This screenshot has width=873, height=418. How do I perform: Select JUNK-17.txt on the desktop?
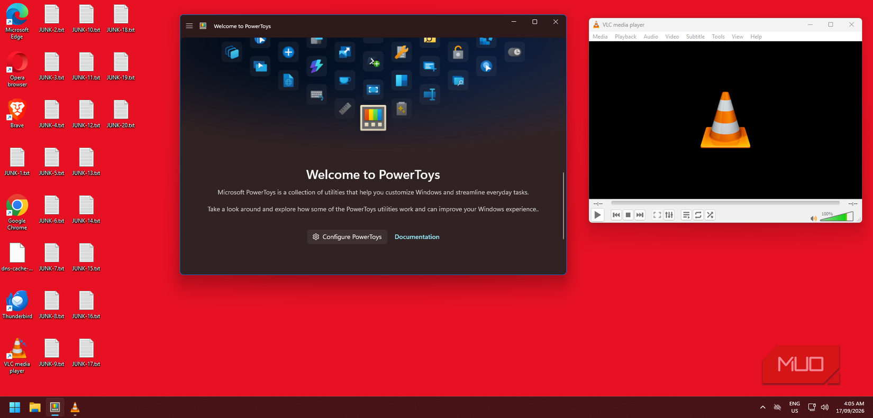point(86,352)
